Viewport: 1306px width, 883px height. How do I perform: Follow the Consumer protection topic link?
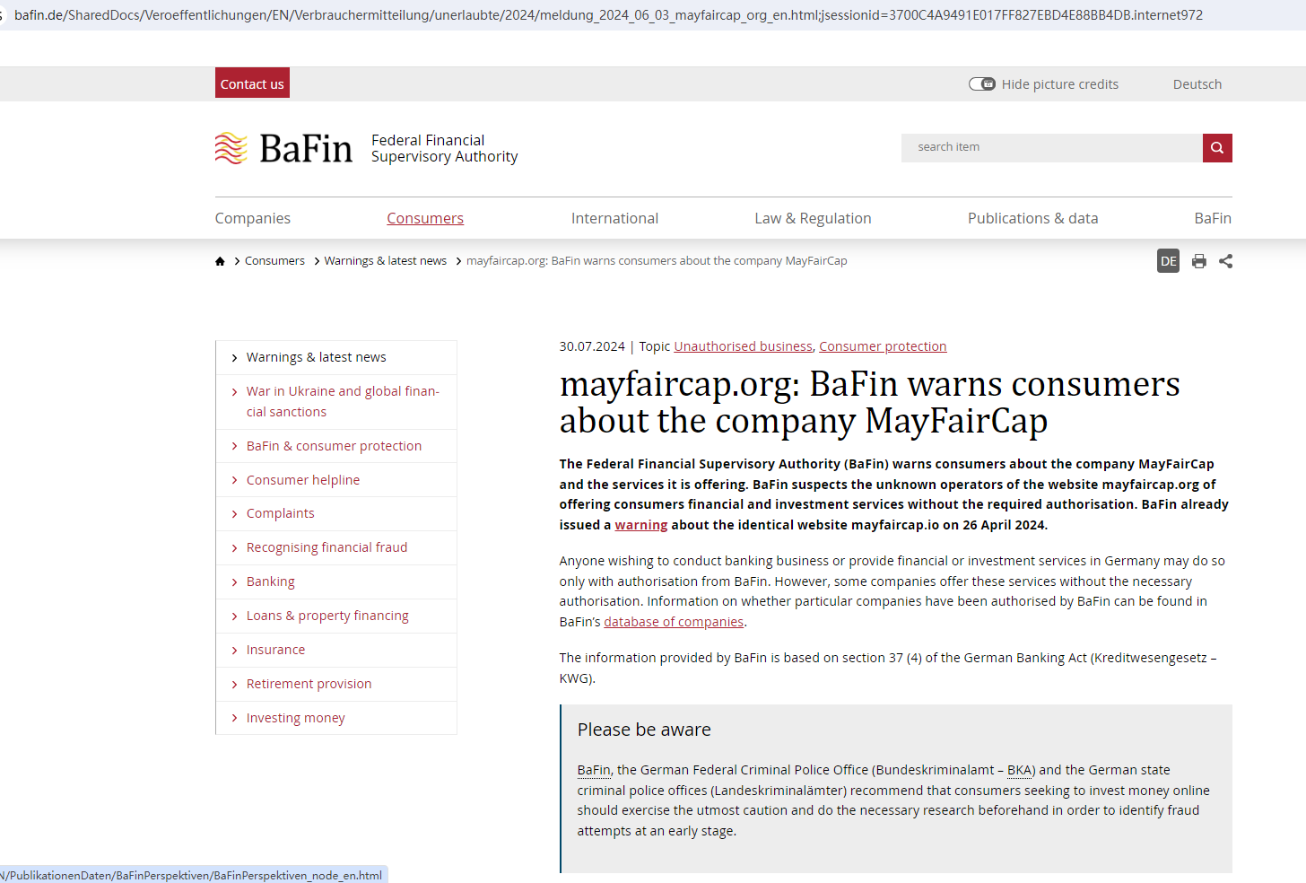tap(883, 346)
